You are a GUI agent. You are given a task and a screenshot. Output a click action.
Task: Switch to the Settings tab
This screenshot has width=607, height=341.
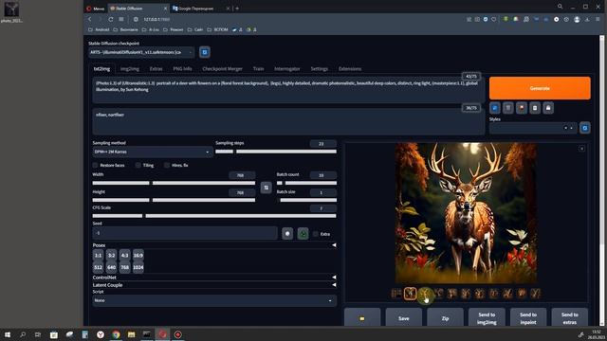(320, 69)
